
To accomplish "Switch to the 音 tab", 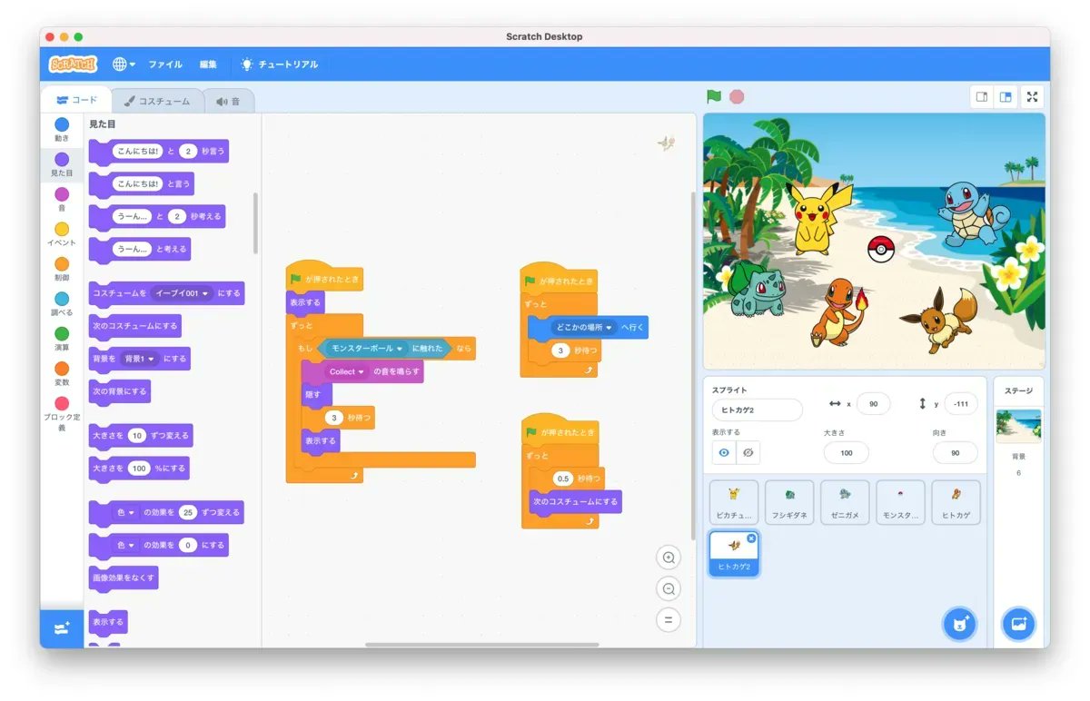I will [228, 101].
